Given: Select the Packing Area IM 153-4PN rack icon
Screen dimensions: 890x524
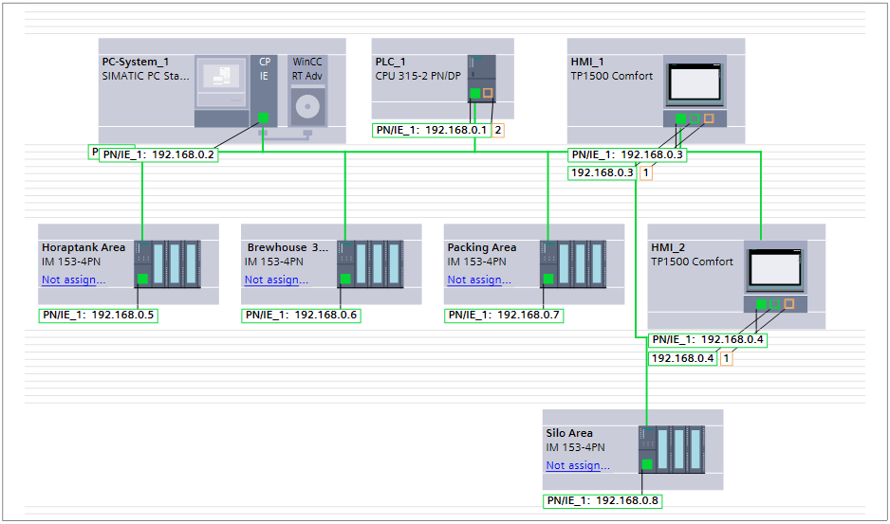Looking at the screenshot, I should coord(573,263).
